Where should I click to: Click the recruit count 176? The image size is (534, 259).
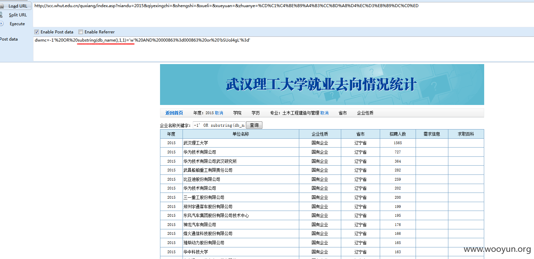[x=398, y=225]
